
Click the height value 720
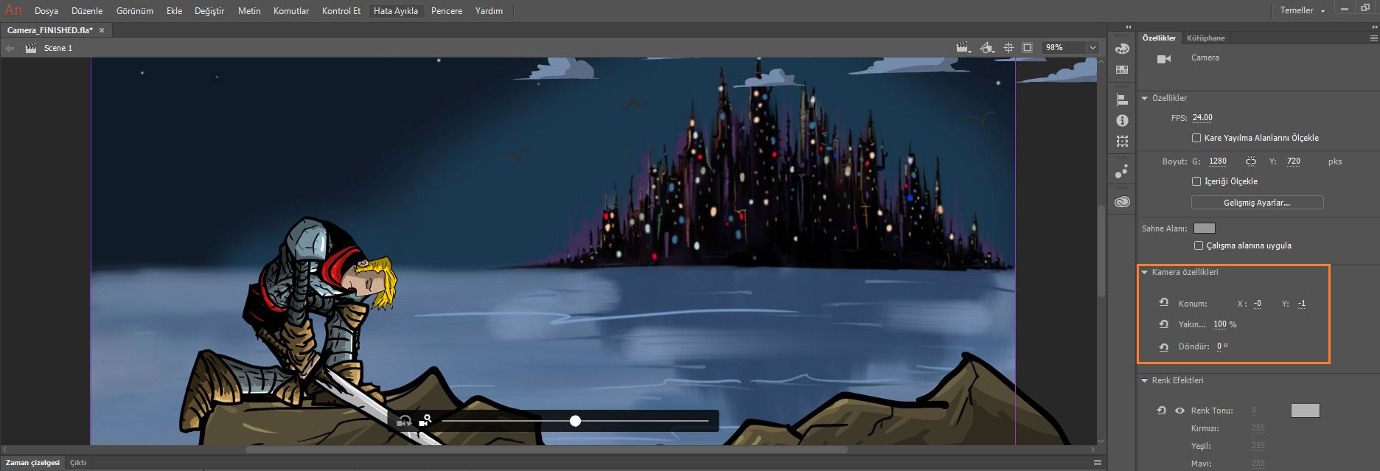[x=1294, y=161]
